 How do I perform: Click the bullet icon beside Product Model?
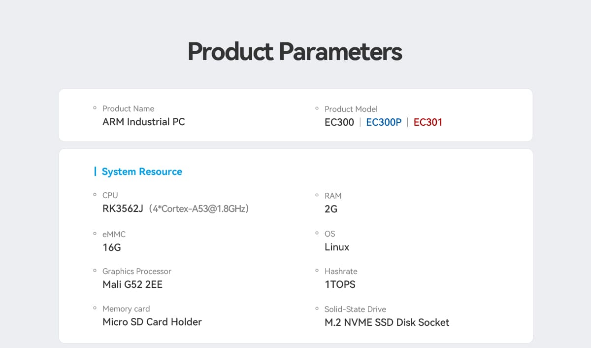[x=317, y=108]
